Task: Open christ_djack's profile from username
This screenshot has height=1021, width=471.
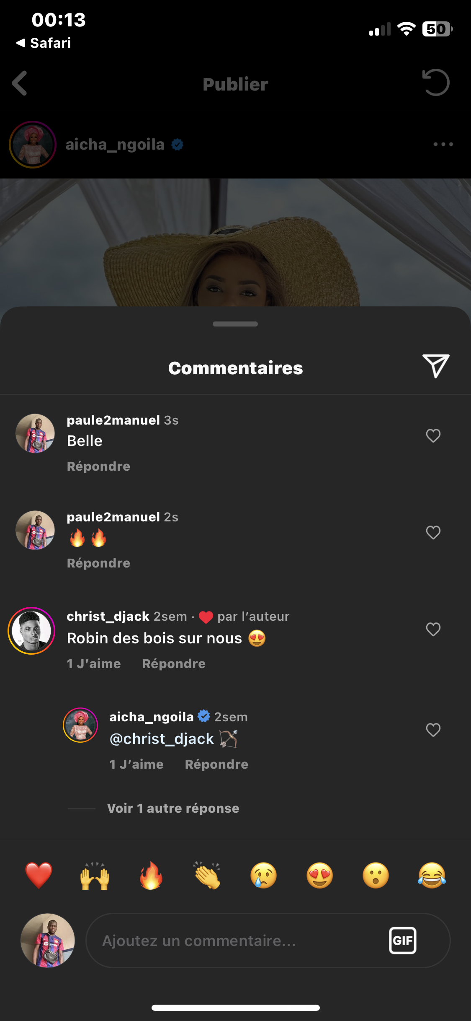Action: point(108,616)
